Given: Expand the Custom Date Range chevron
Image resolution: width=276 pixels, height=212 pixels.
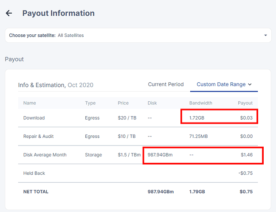Looking at the screenshot, I should [x=250, y=84].
